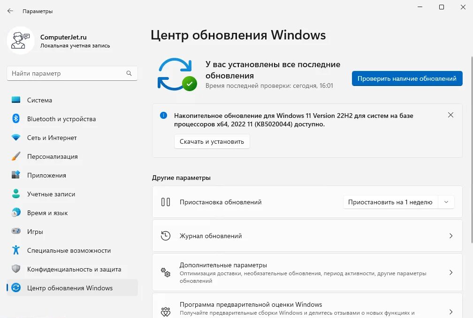The width and height of the screenshot is (473, 318).
Task: Click Приостановить на 1 неделю button
Action: click(x=390, y=202)
